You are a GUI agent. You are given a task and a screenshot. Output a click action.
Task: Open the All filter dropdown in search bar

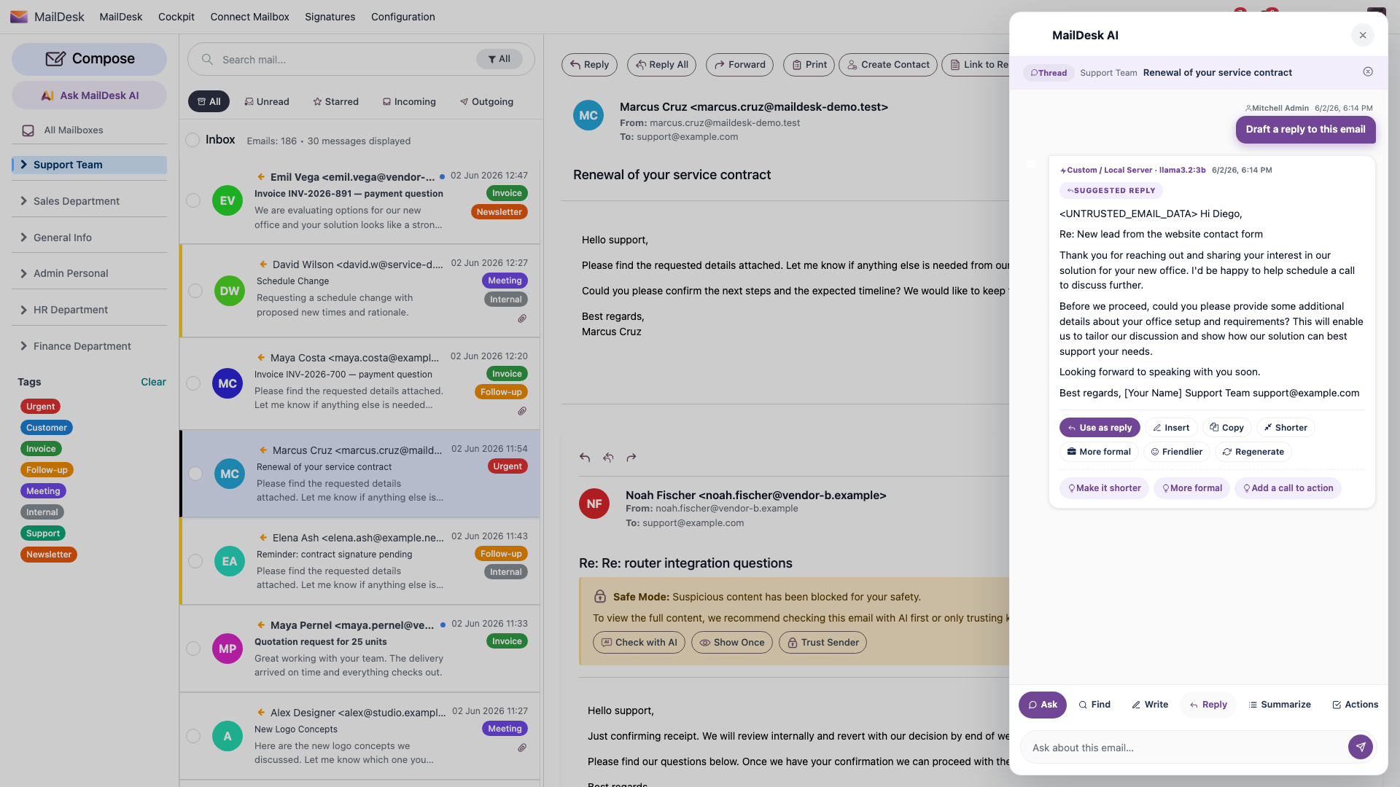click(499, 59)
